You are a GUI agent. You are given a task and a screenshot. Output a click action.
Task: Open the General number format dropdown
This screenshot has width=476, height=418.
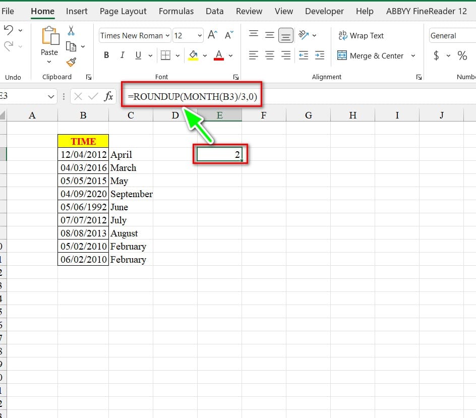(x=451, y=36)
